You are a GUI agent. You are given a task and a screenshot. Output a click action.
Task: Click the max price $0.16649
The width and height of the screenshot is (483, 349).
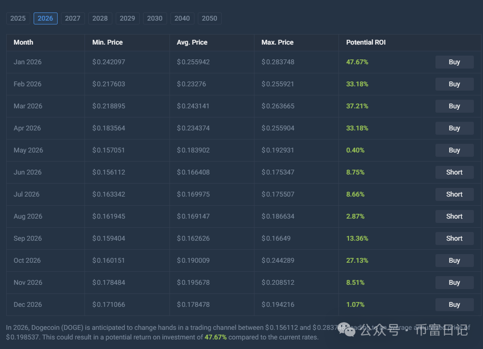pyautogui.click(x=276, y=239)
